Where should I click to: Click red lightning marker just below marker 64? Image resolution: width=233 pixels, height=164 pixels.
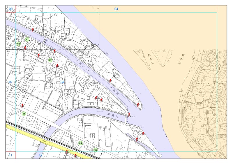coord(26,48)
